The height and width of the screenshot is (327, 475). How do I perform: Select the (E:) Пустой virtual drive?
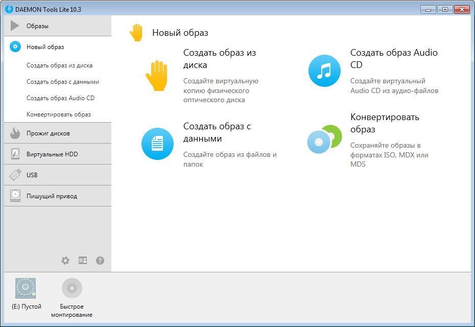[26, 288]
